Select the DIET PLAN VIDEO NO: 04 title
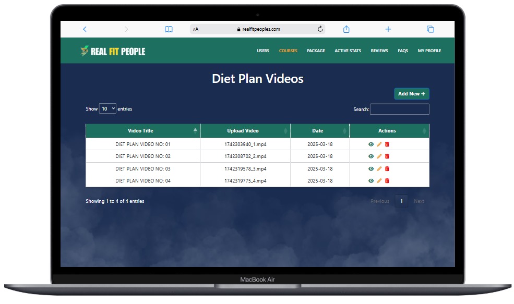514x304 pixels. point(143,181)
